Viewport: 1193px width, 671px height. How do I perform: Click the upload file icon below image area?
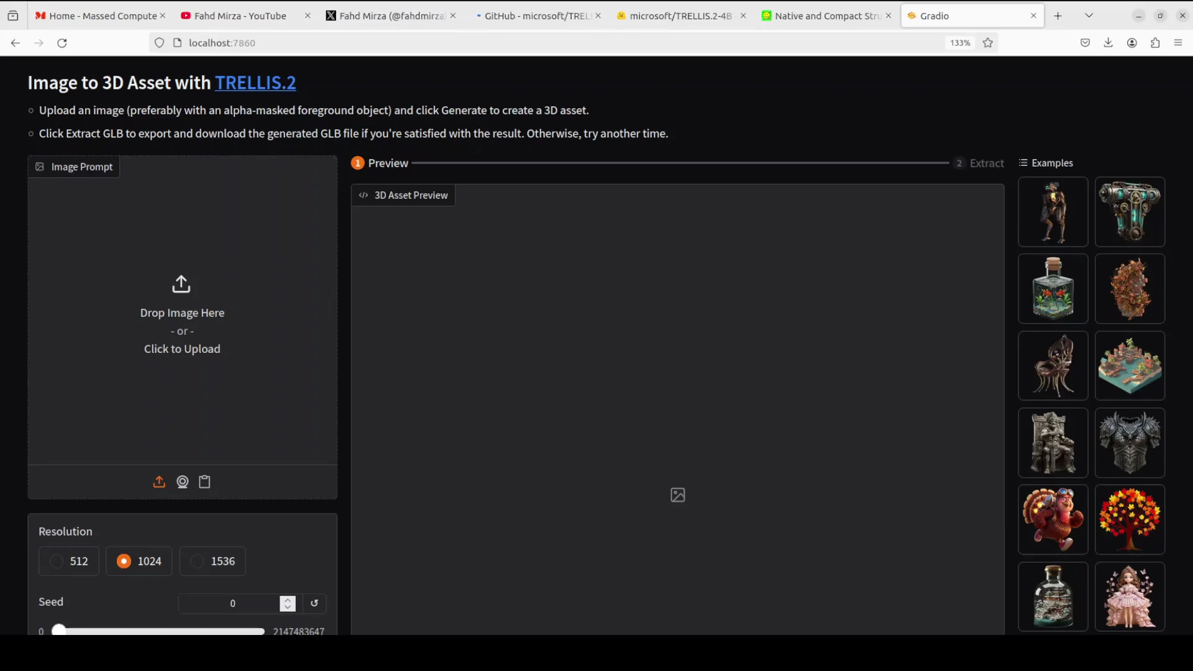click(x=159, y=482)
